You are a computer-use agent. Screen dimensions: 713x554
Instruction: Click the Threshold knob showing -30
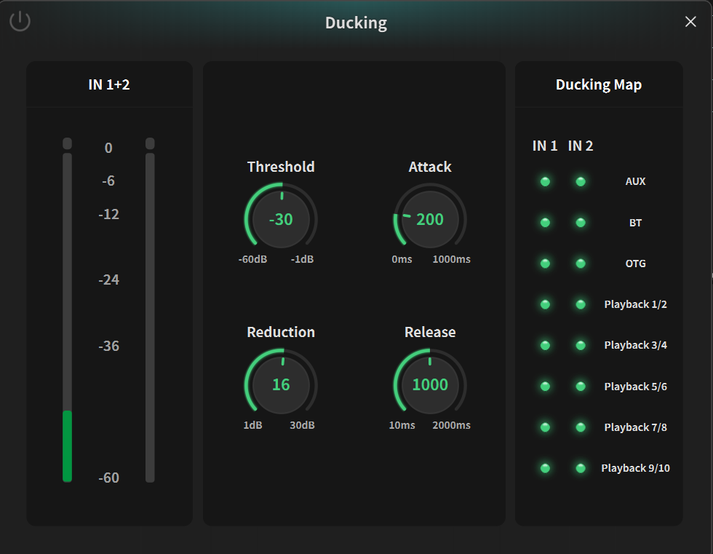point(281,219)
